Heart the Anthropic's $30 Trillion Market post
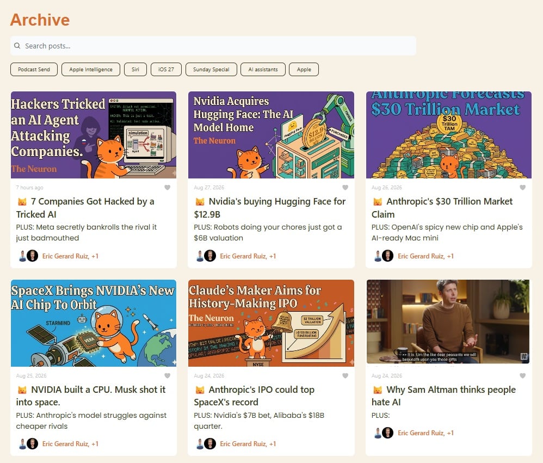543x463 pixels. pyautogui.click(x=522, y=187)
